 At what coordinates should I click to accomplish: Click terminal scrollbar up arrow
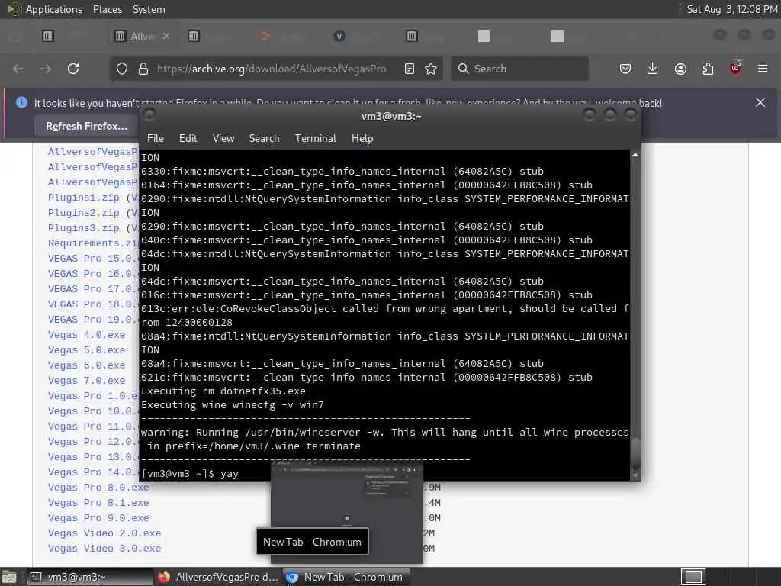(635, 155)
